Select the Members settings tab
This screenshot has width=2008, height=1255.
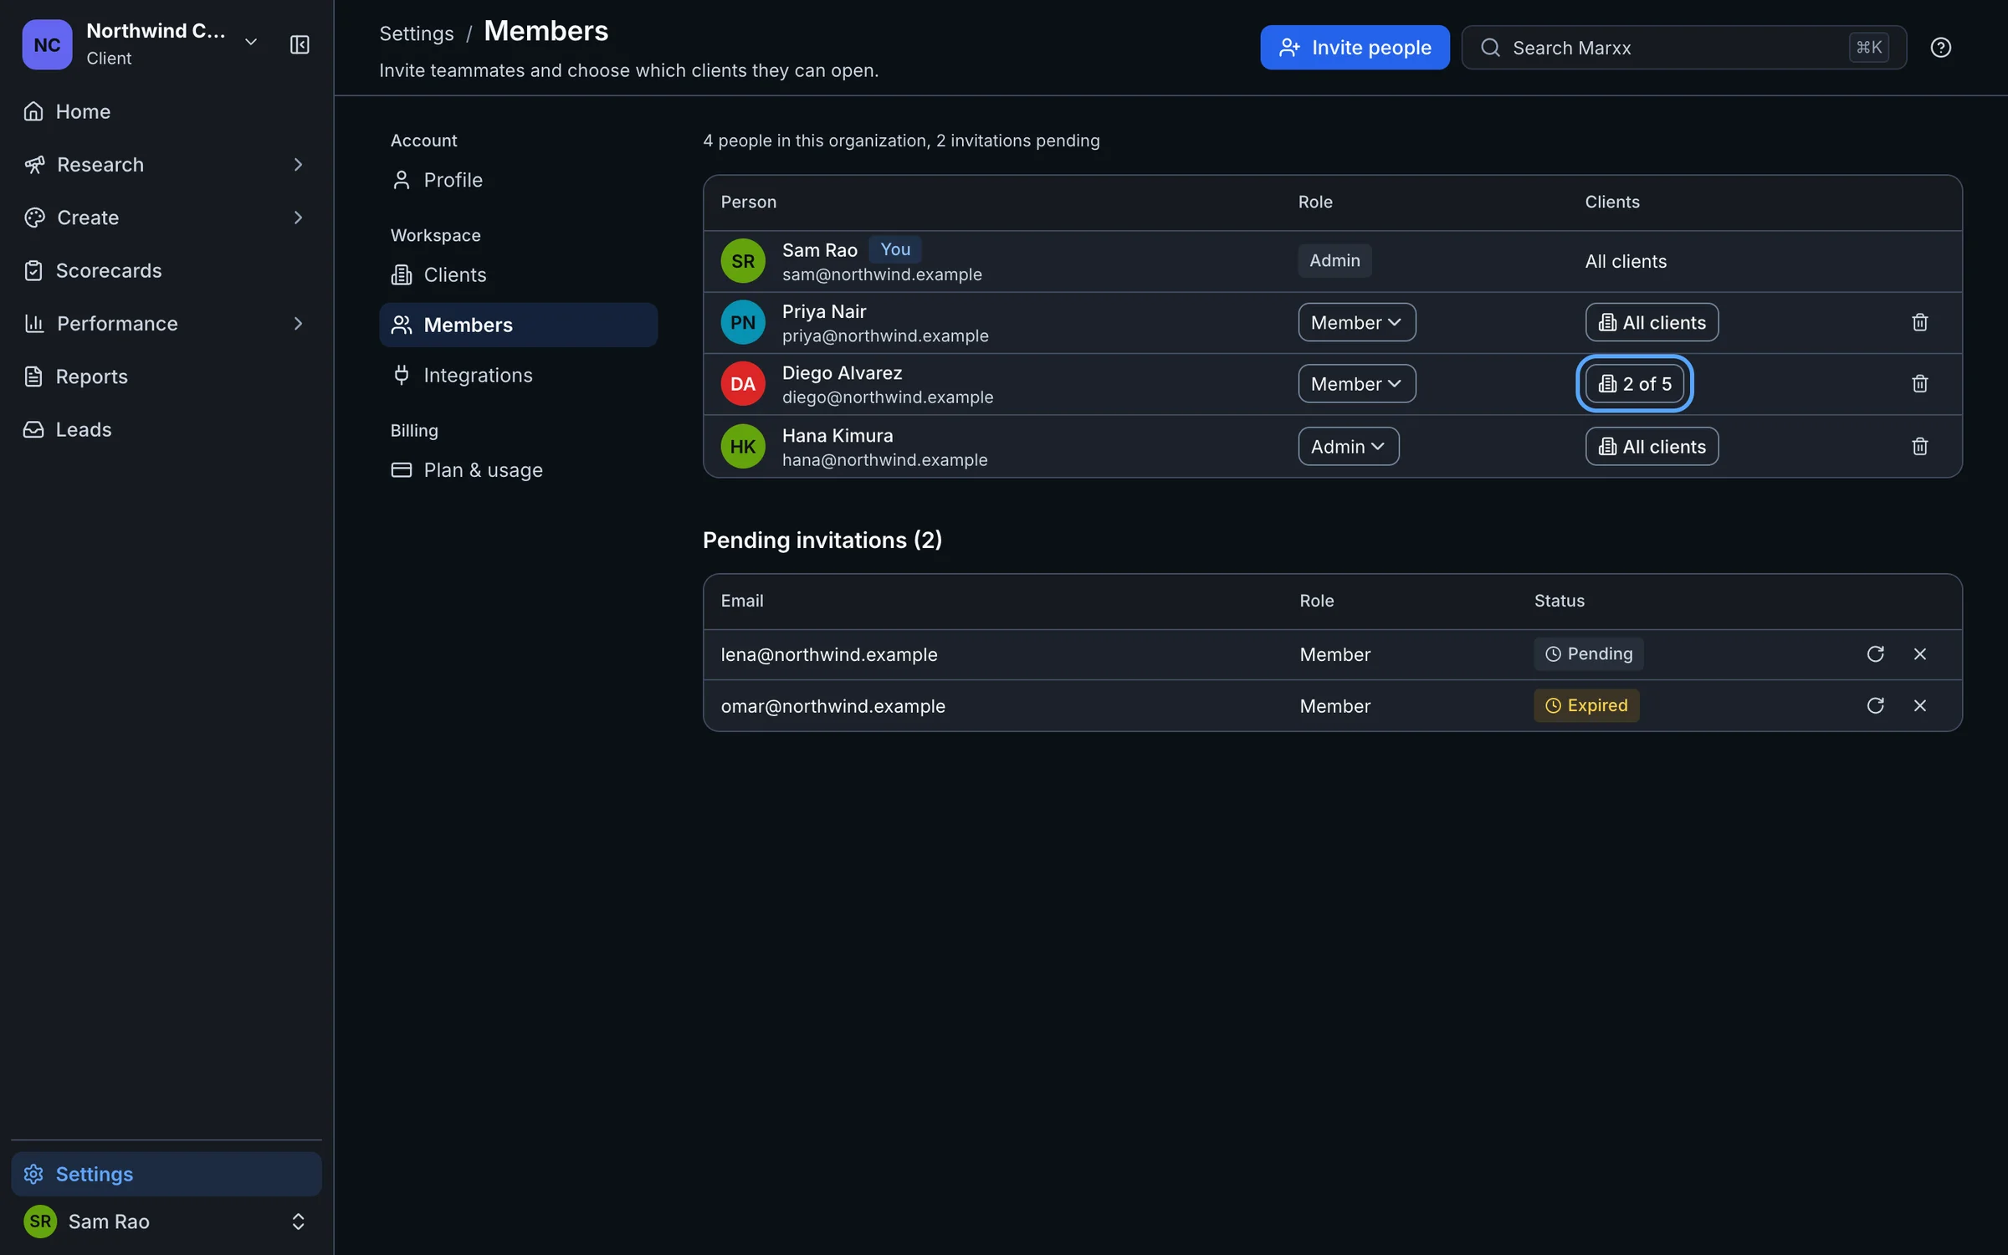(518, 325)
